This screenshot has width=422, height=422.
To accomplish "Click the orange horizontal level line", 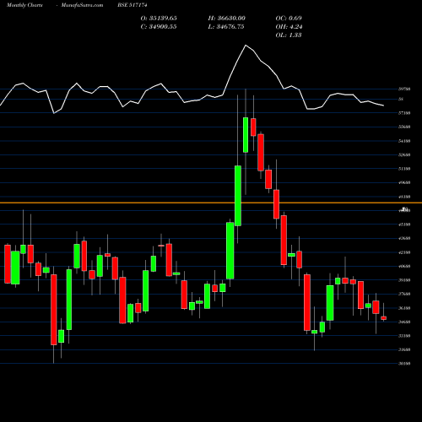I will (211, 203).
